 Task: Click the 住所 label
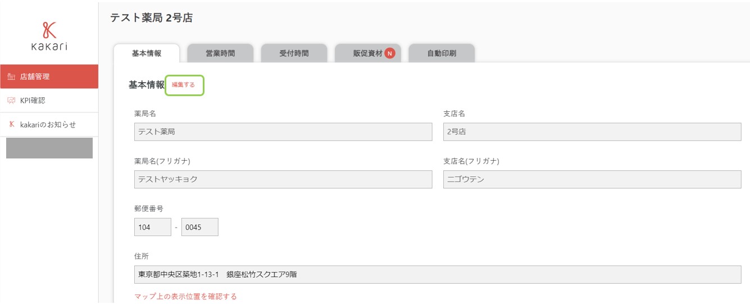pos(142,256)
